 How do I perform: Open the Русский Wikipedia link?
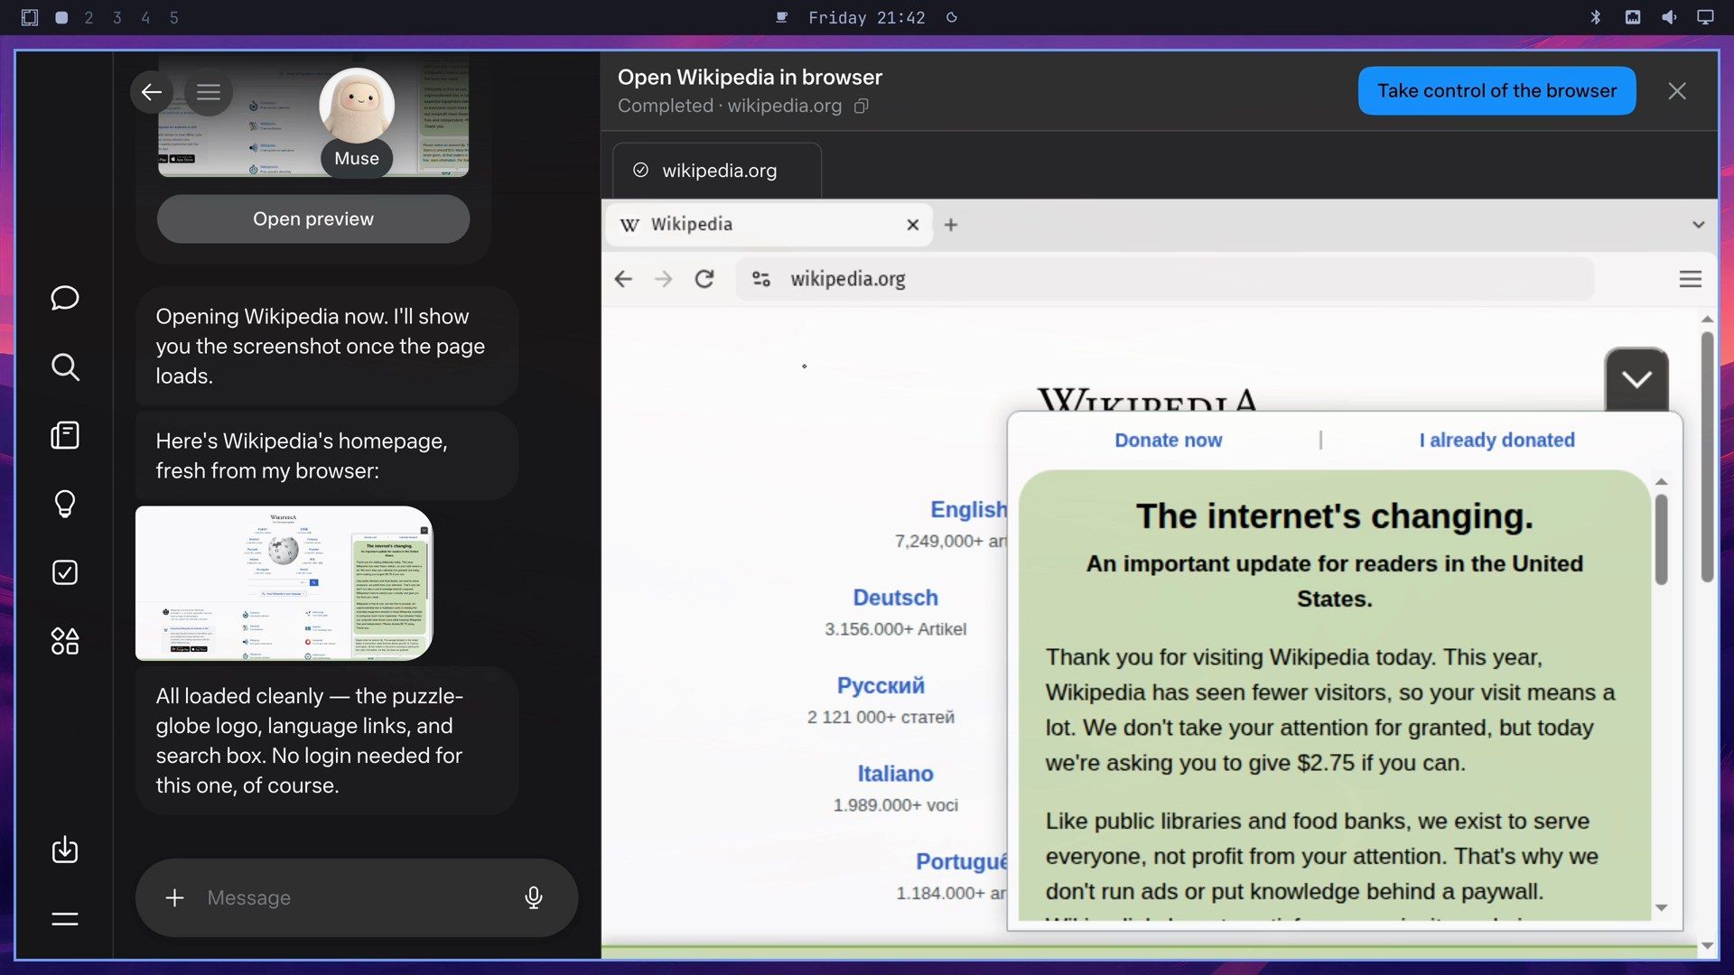(881, 685)
